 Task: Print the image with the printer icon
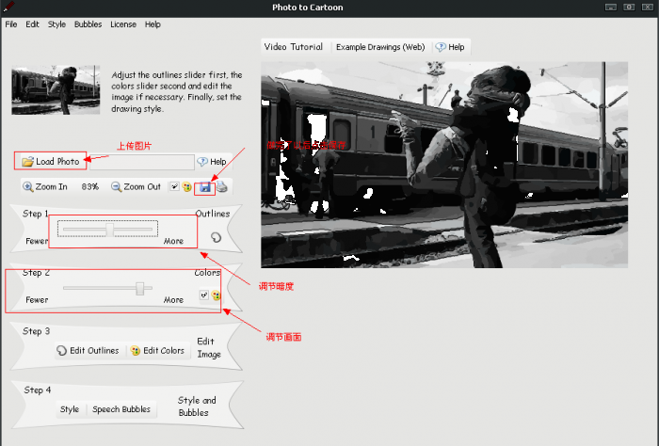click(222, 187)
